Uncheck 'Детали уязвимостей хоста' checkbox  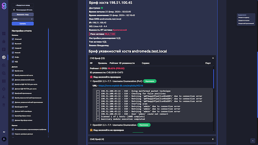pos(13,80)
